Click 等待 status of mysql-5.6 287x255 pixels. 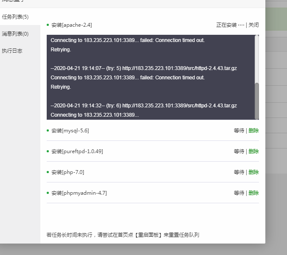click(x=239, y=131)
